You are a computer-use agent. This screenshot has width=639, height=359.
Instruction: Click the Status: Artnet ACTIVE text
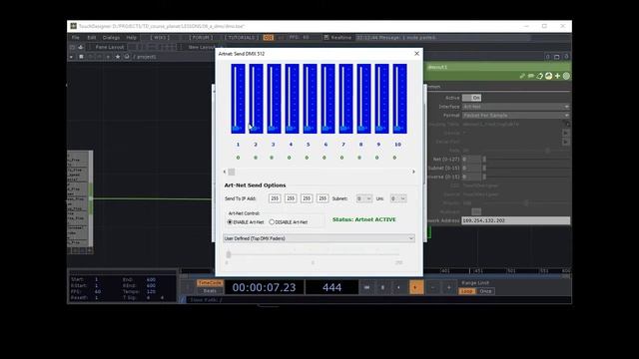pyautogui.click(x=363, y=219)
